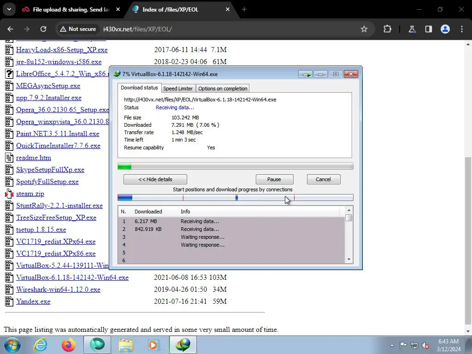Open the Windows Start button

[12, 345]
